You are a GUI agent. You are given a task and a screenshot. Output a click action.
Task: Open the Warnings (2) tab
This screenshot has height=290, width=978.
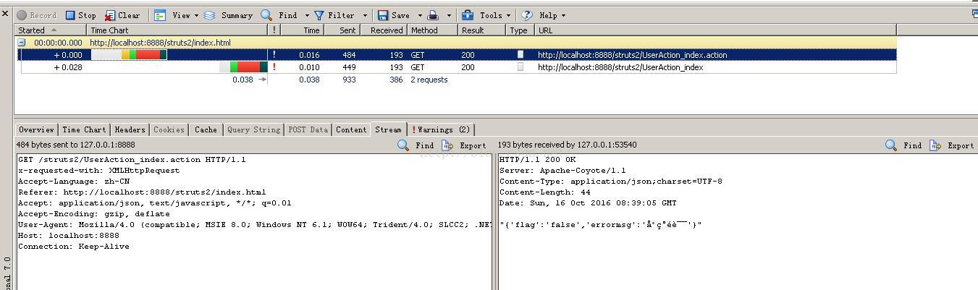pyautogui.click(x=441, y=129)
